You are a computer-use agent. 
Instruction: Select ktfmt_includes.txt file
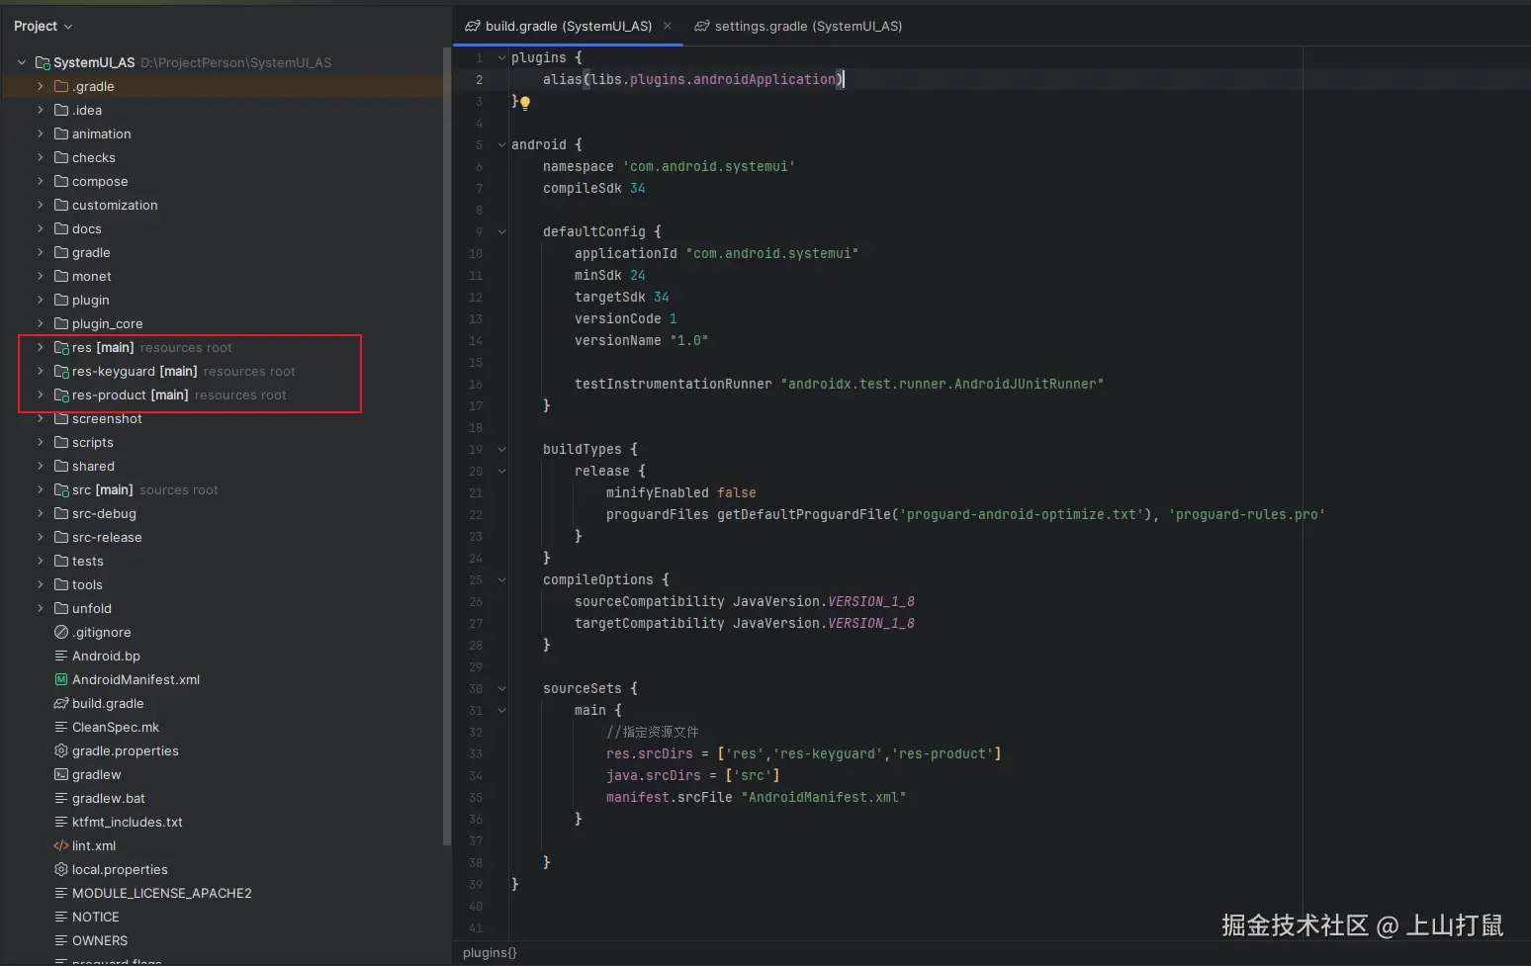click(128, 822)
